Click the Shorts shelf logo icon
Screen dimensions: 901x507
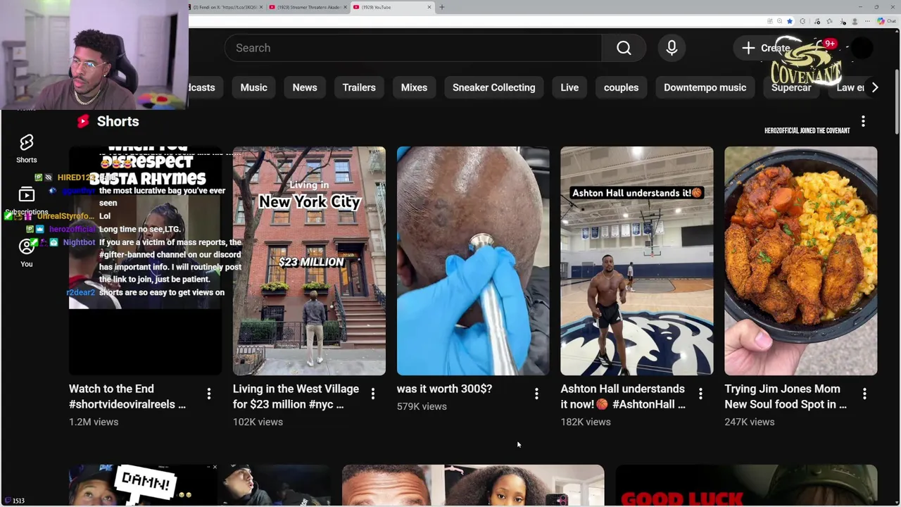click(x=83, y=121)
